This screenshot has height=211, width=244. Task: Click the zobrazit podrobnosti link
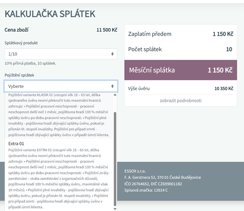pos(181,100)
